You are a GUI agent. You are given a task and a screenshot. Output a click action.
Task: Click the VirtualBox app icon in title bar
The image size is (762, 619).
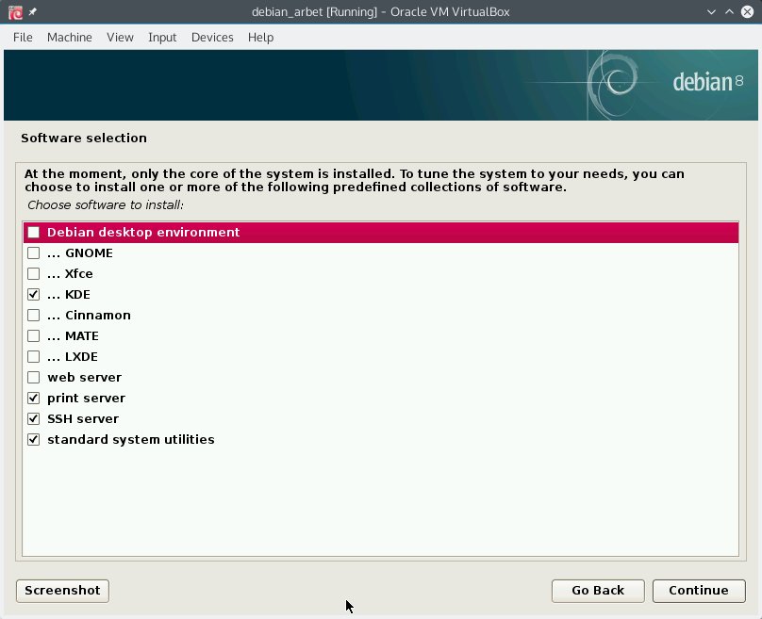(15, 12)
